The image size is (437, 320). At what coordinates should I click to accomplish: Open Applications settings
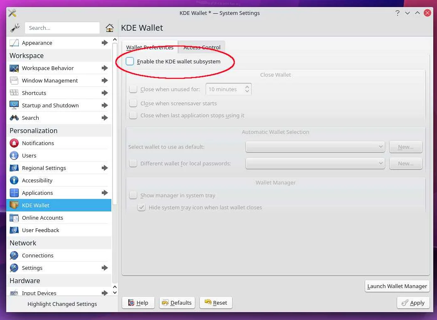[x=37, y=193]
